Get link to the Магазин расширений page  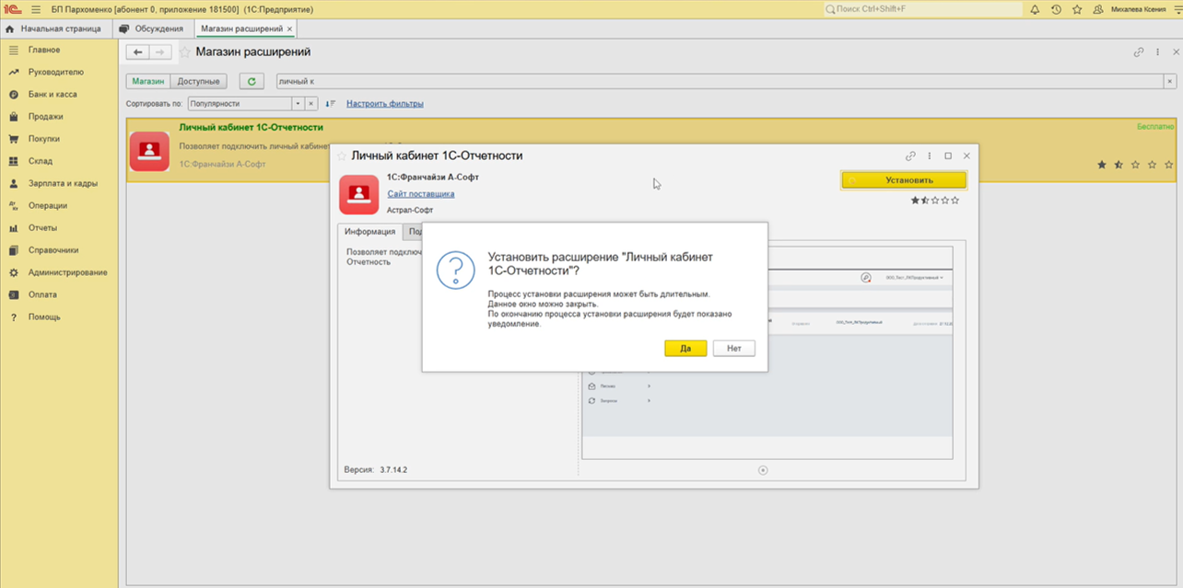(1139, 52)
